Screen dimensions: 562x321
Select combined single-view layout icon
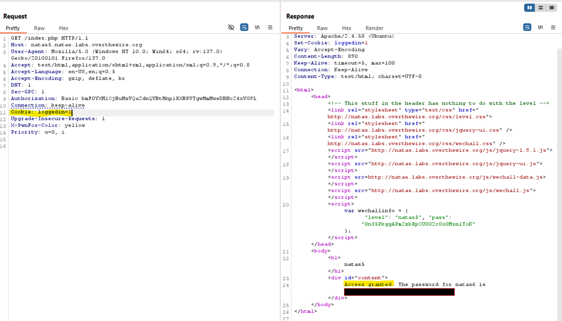[552, 8]
